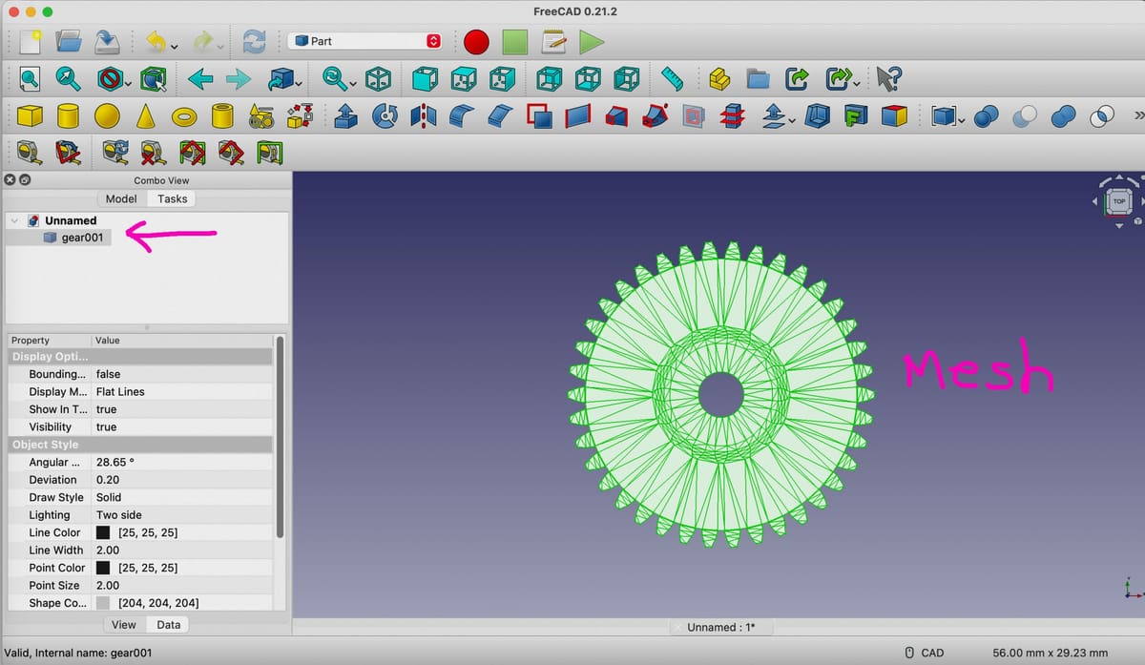Add a Cone primitive

click(x=145, y=115)
